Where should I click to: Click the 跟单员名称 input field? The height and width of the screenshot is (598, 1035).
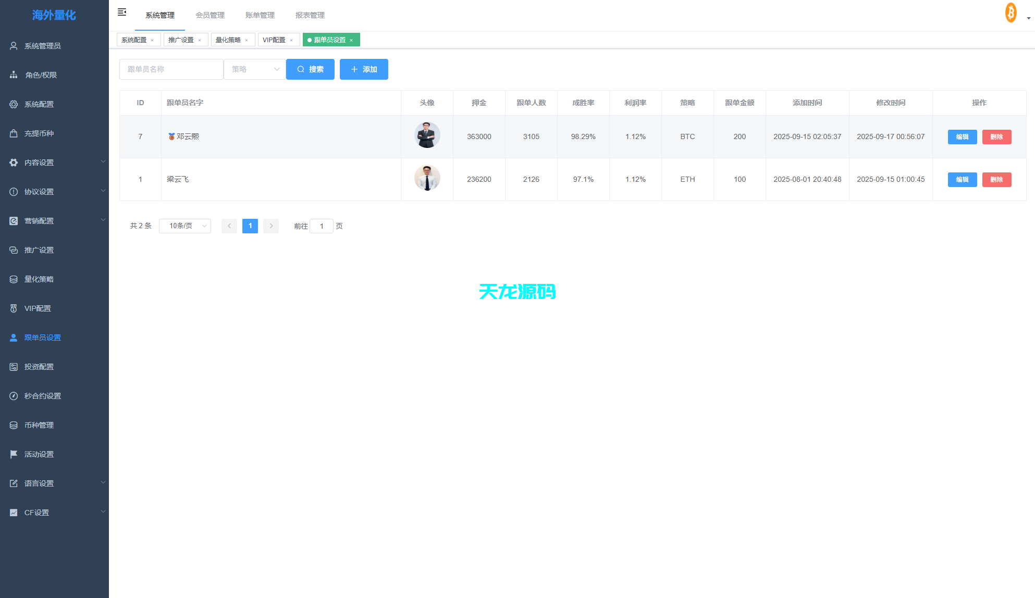171,69
